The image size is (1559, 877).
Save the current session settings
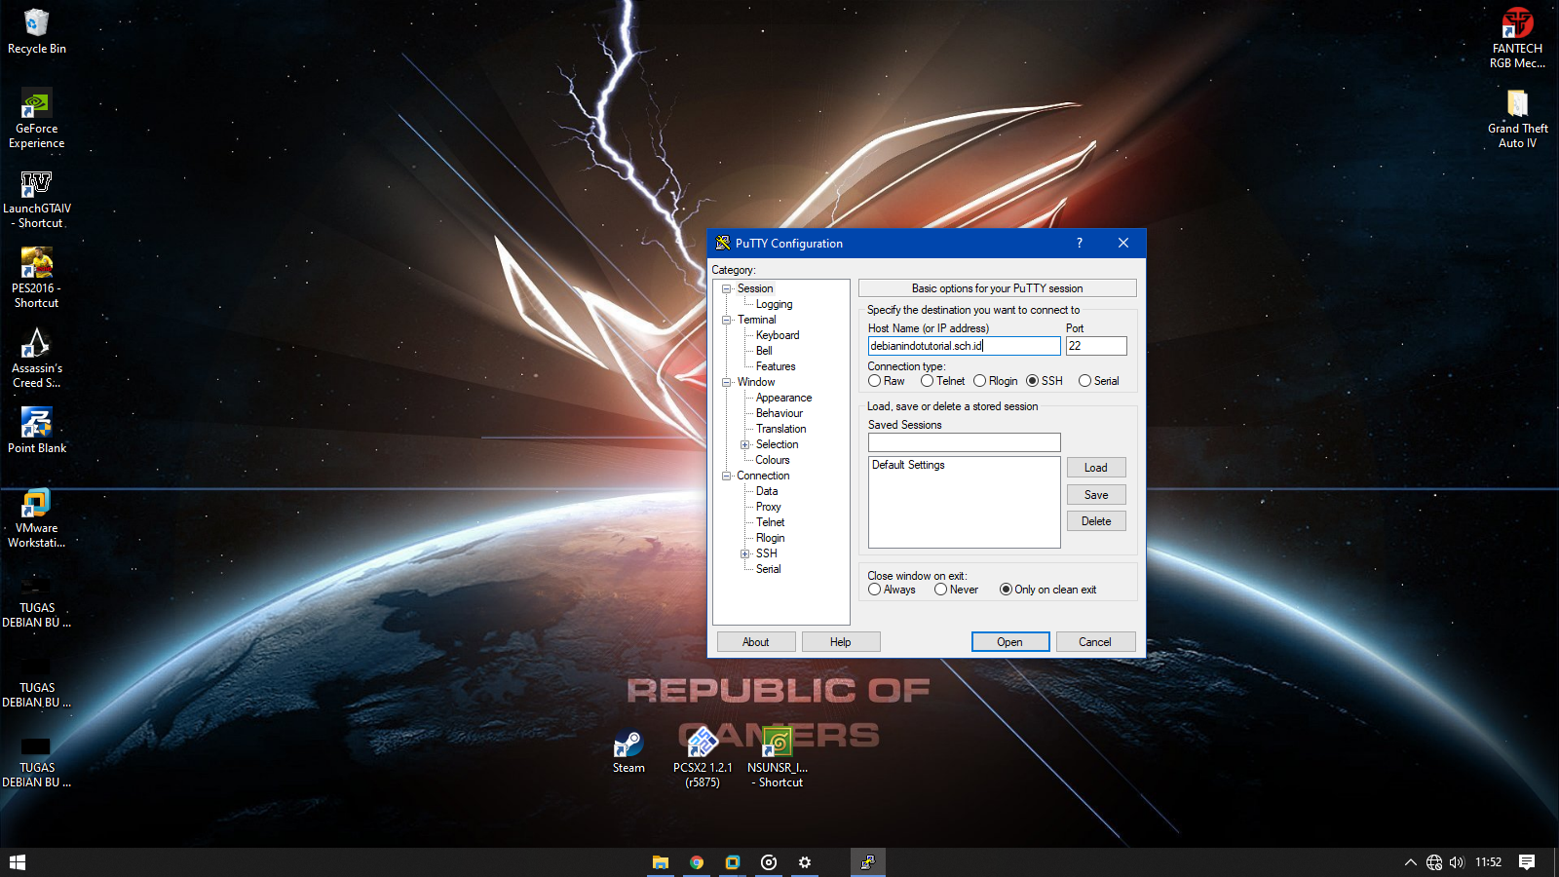pos(1095,494)
